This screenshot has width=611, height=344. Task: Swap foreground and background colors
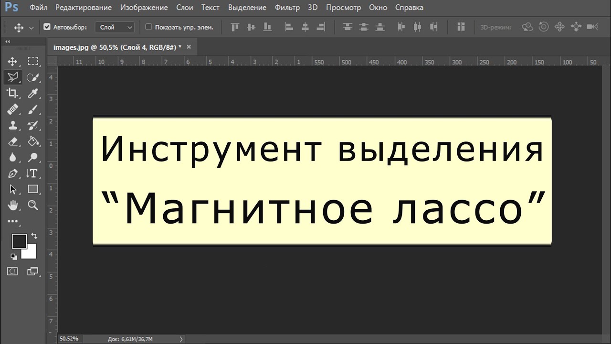34,236
